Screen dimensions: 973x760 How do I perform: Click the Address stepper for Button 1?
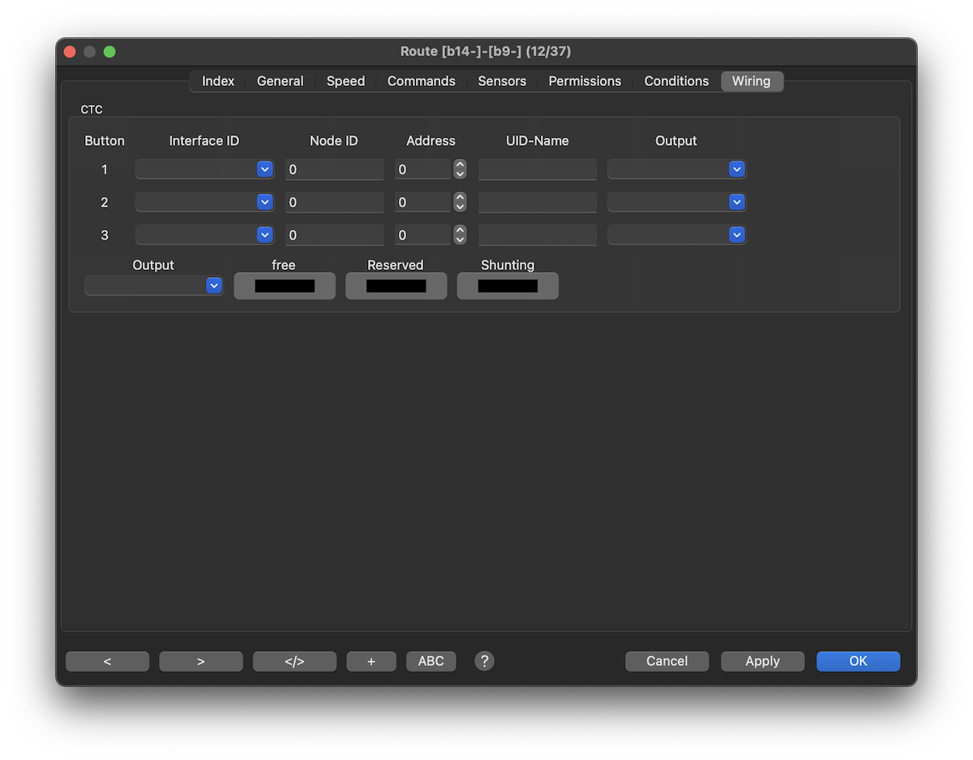click(461, 169)
